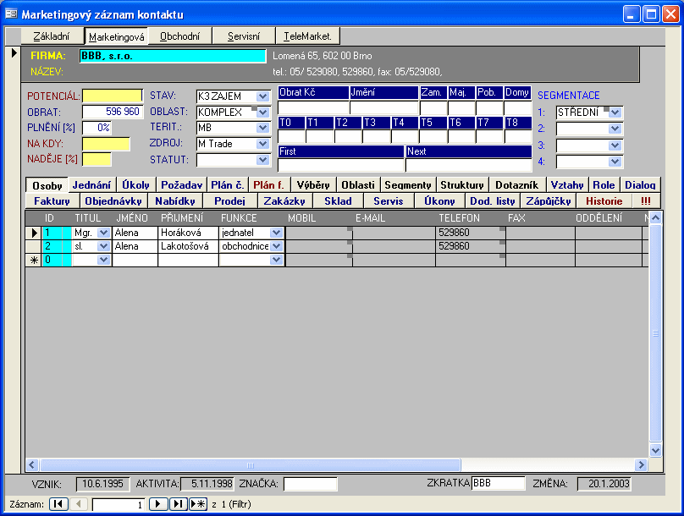This screenshot has height=516, width=684.
Task: Open the Úkoly tab
Action: pos(135,184)
